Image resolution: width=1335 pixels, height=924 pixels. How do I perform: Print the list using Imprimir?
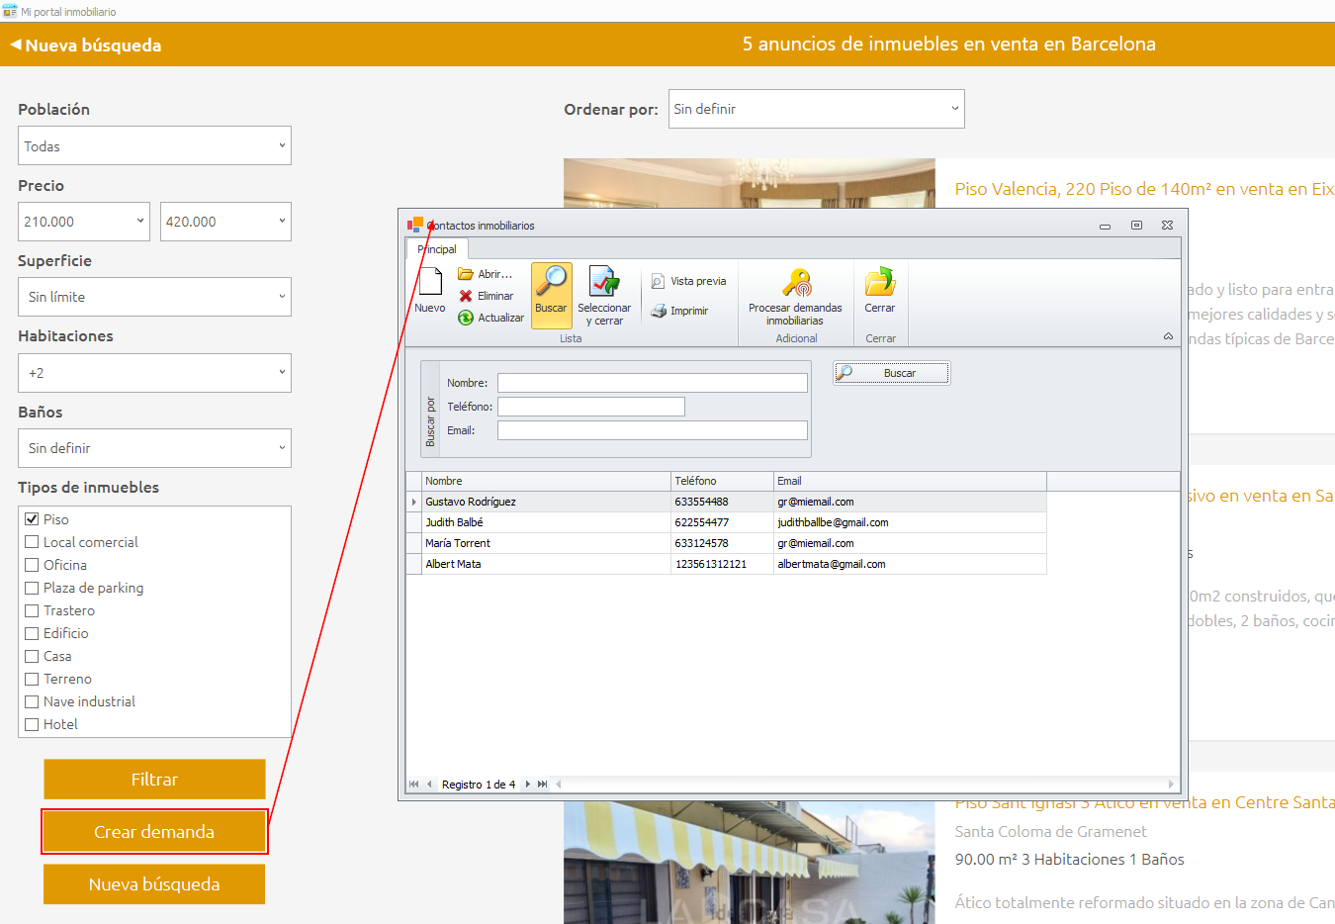pyautogui.click(x=679, y=311)
